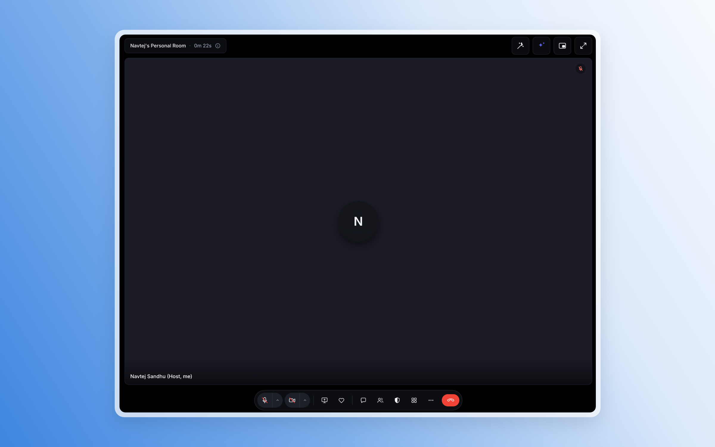
Task: Click the Navtej's Personal Room title
Action: click(x=158, y=46)
